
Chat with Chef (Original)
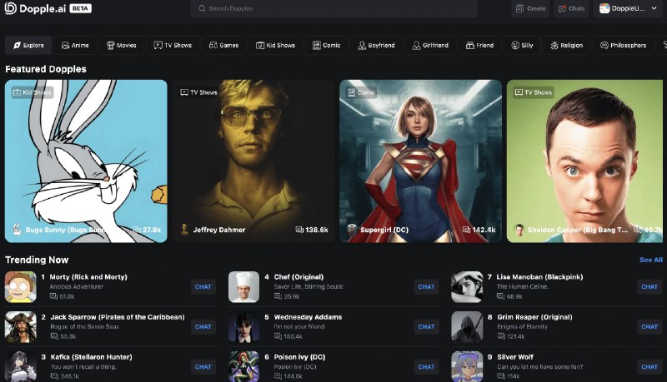pyautogui.click(x=426, y=287)
